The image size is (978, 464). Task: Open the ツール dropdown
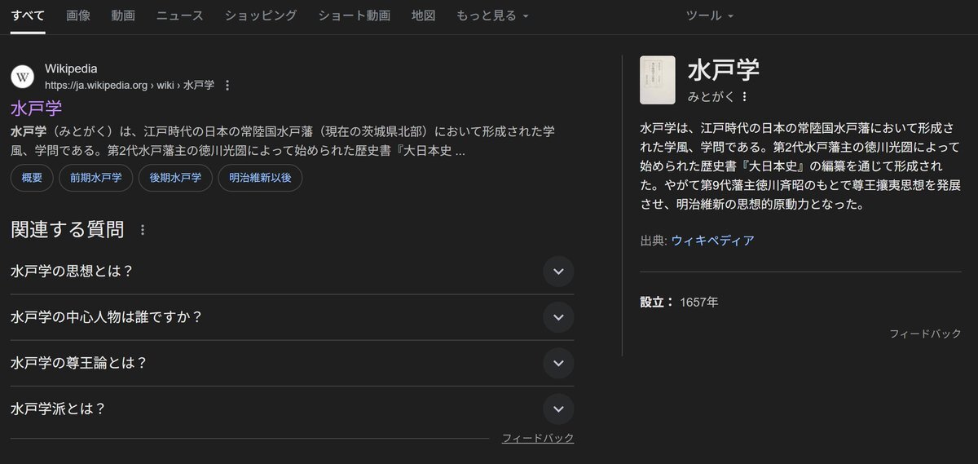(710, 15)
